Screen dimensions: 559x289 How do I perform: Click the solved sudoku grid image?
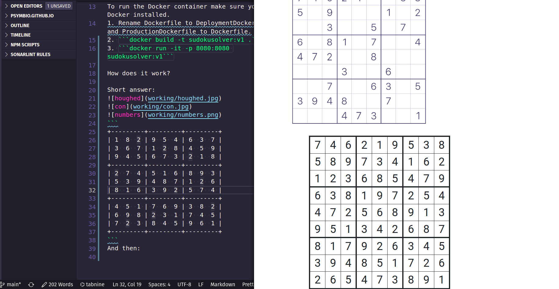(x=379, y=212)
